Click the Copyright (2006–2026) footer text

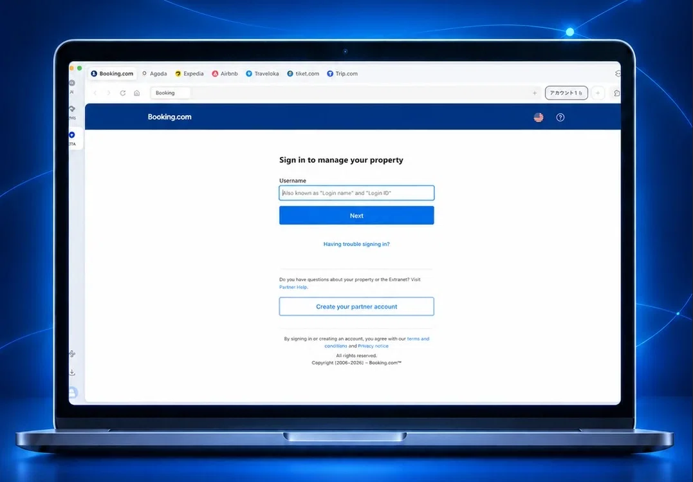tap(356, 362)
